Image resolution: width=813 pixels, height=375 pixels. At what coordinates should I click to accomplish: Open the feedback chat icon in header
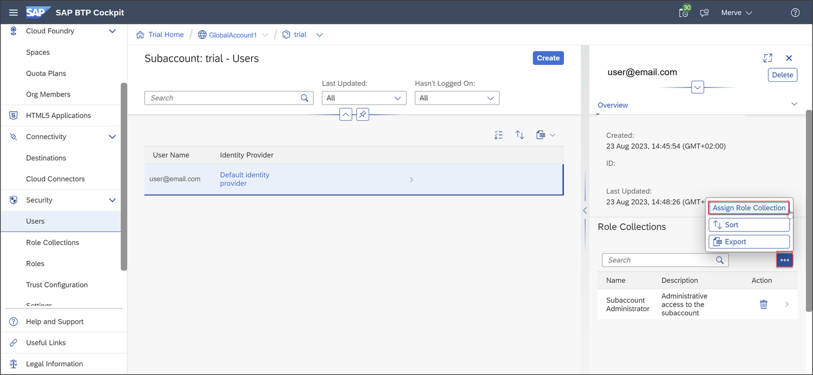(705, 12)
